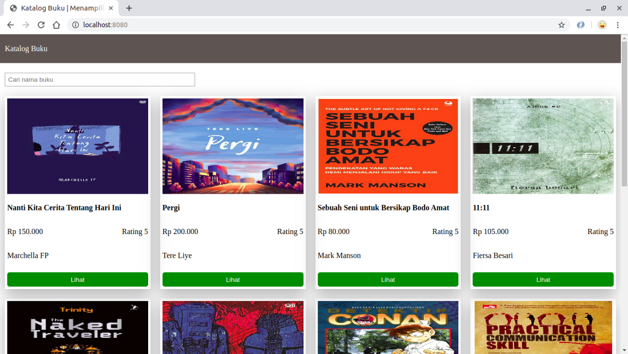
Task: Click the page vertical scrollbar thumb
Action: pyautogui.click(x=624, y=114)
